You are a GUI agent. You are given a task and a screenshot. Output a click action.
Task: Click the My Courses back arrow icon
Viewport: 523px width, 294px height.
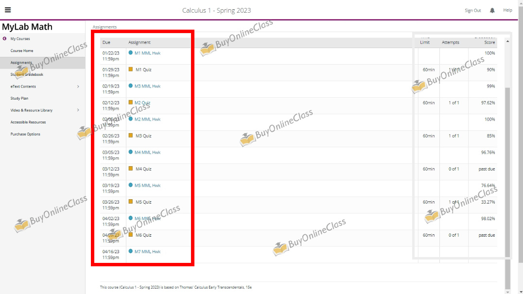coord(4,38)
